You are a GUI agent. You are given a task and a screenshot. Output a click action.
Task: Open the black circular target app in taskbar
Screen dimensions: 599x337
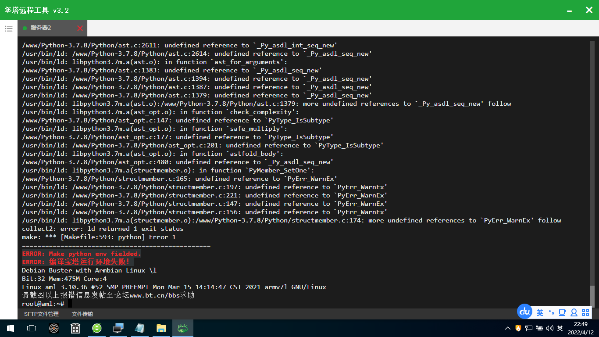(53, 328)
